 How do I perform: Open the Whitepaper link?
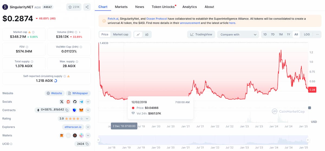78,93
